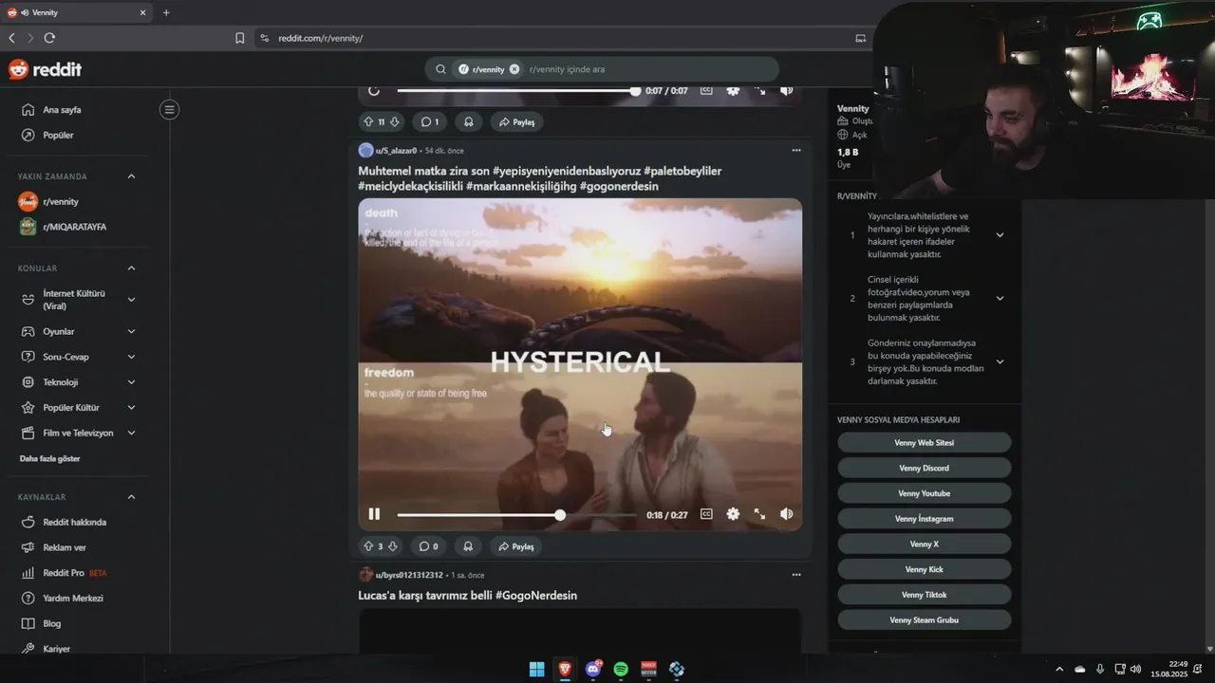Viewport: 1215px width, 683px height.
Task: Open r/vennity from recent communities
Action: point(61,202)
